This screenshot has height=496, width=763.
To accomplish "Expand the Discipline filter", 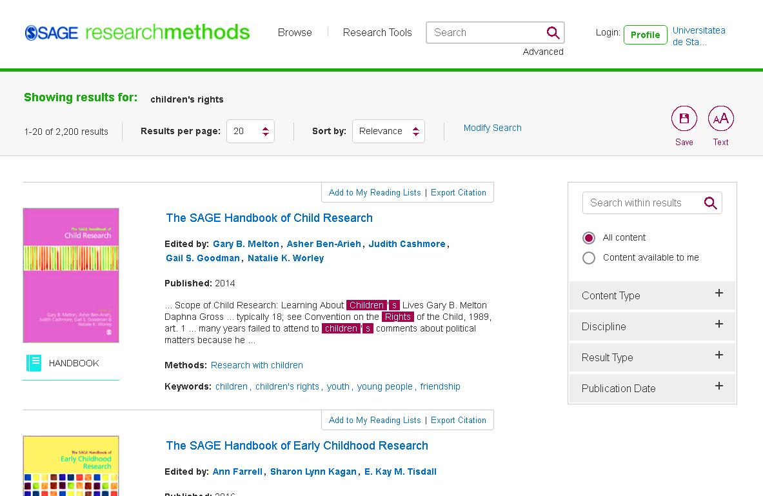I will 652,326.
